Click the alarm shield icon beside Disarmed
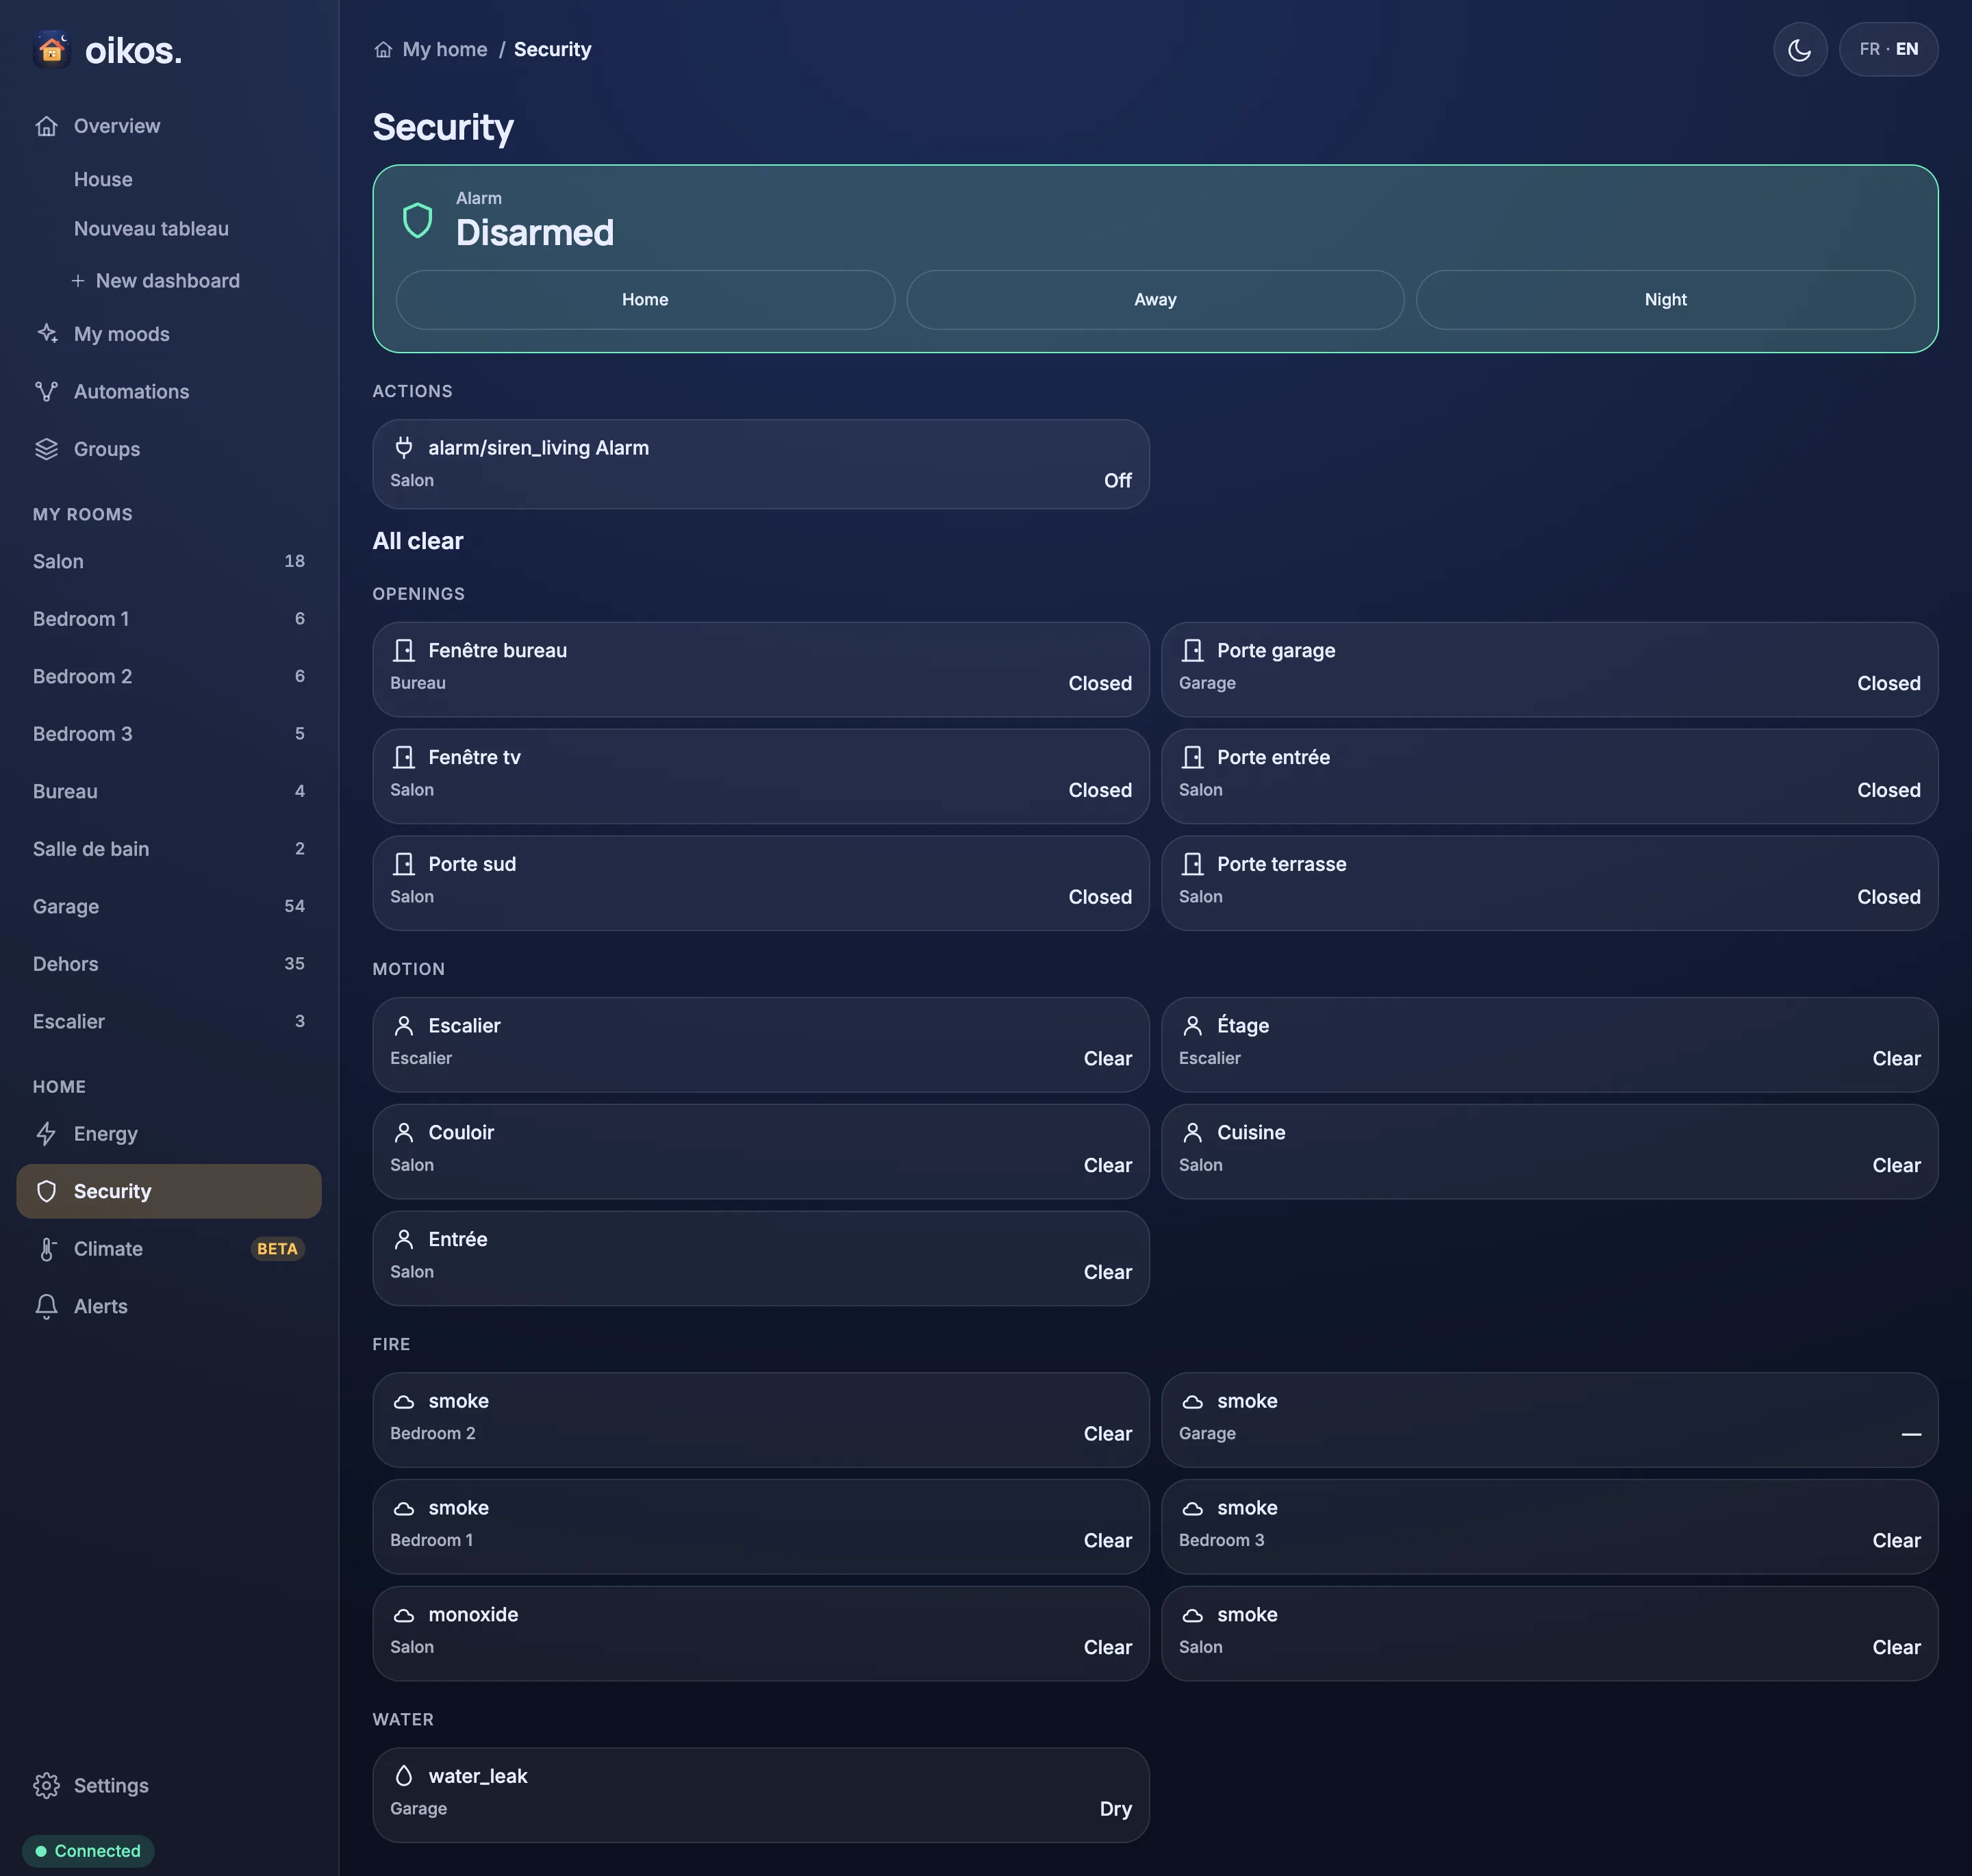1972x1876 pixels. click(x=417, y=220)
